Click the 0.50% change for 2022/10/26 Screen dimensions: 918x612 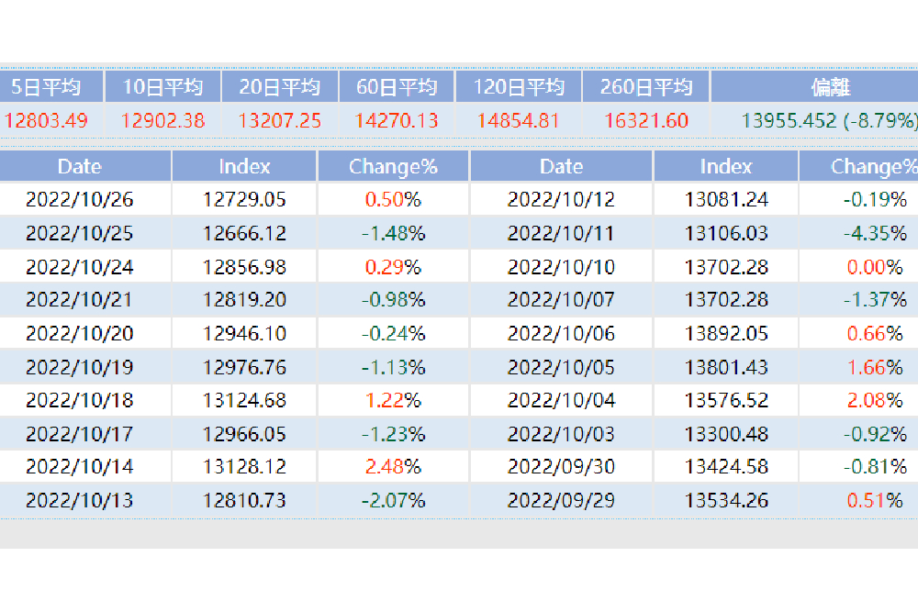click(393, 199)
